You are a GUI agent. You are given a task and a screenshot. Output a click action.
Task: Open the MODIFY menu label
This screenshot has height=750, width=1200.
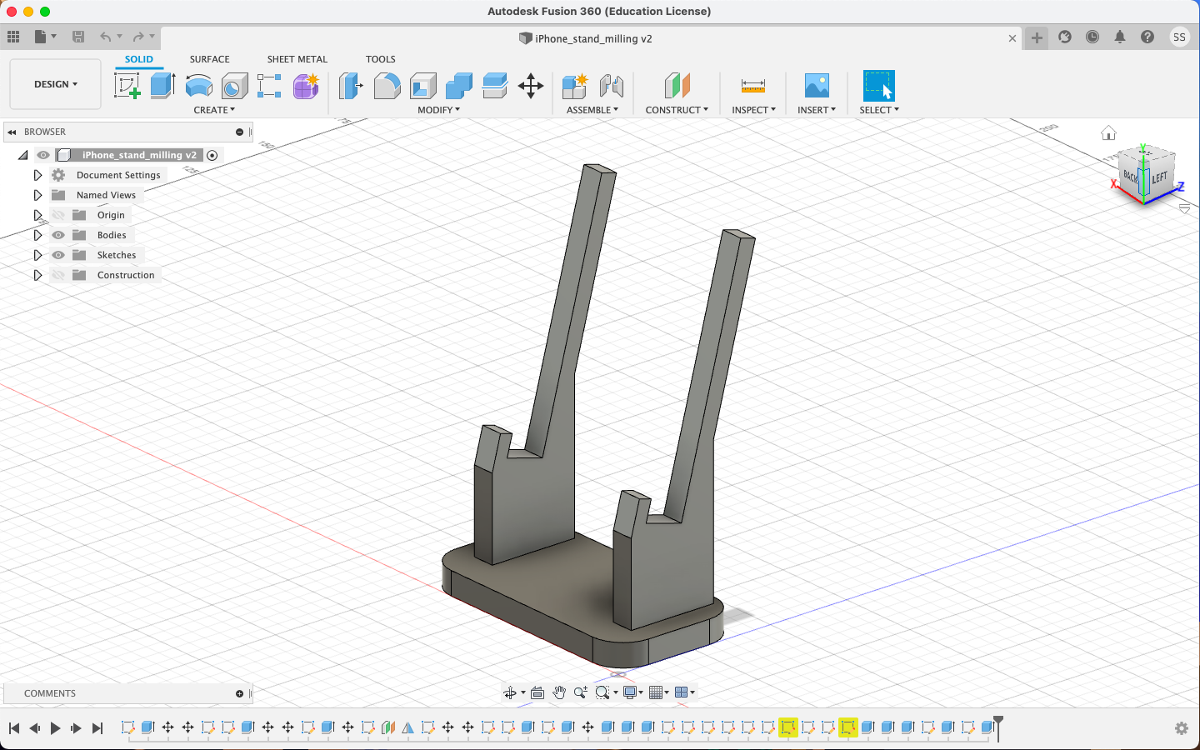(438, 110)
